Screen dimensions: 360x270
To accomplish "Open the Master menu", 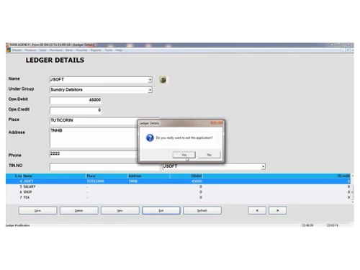I will click(17, 50).
